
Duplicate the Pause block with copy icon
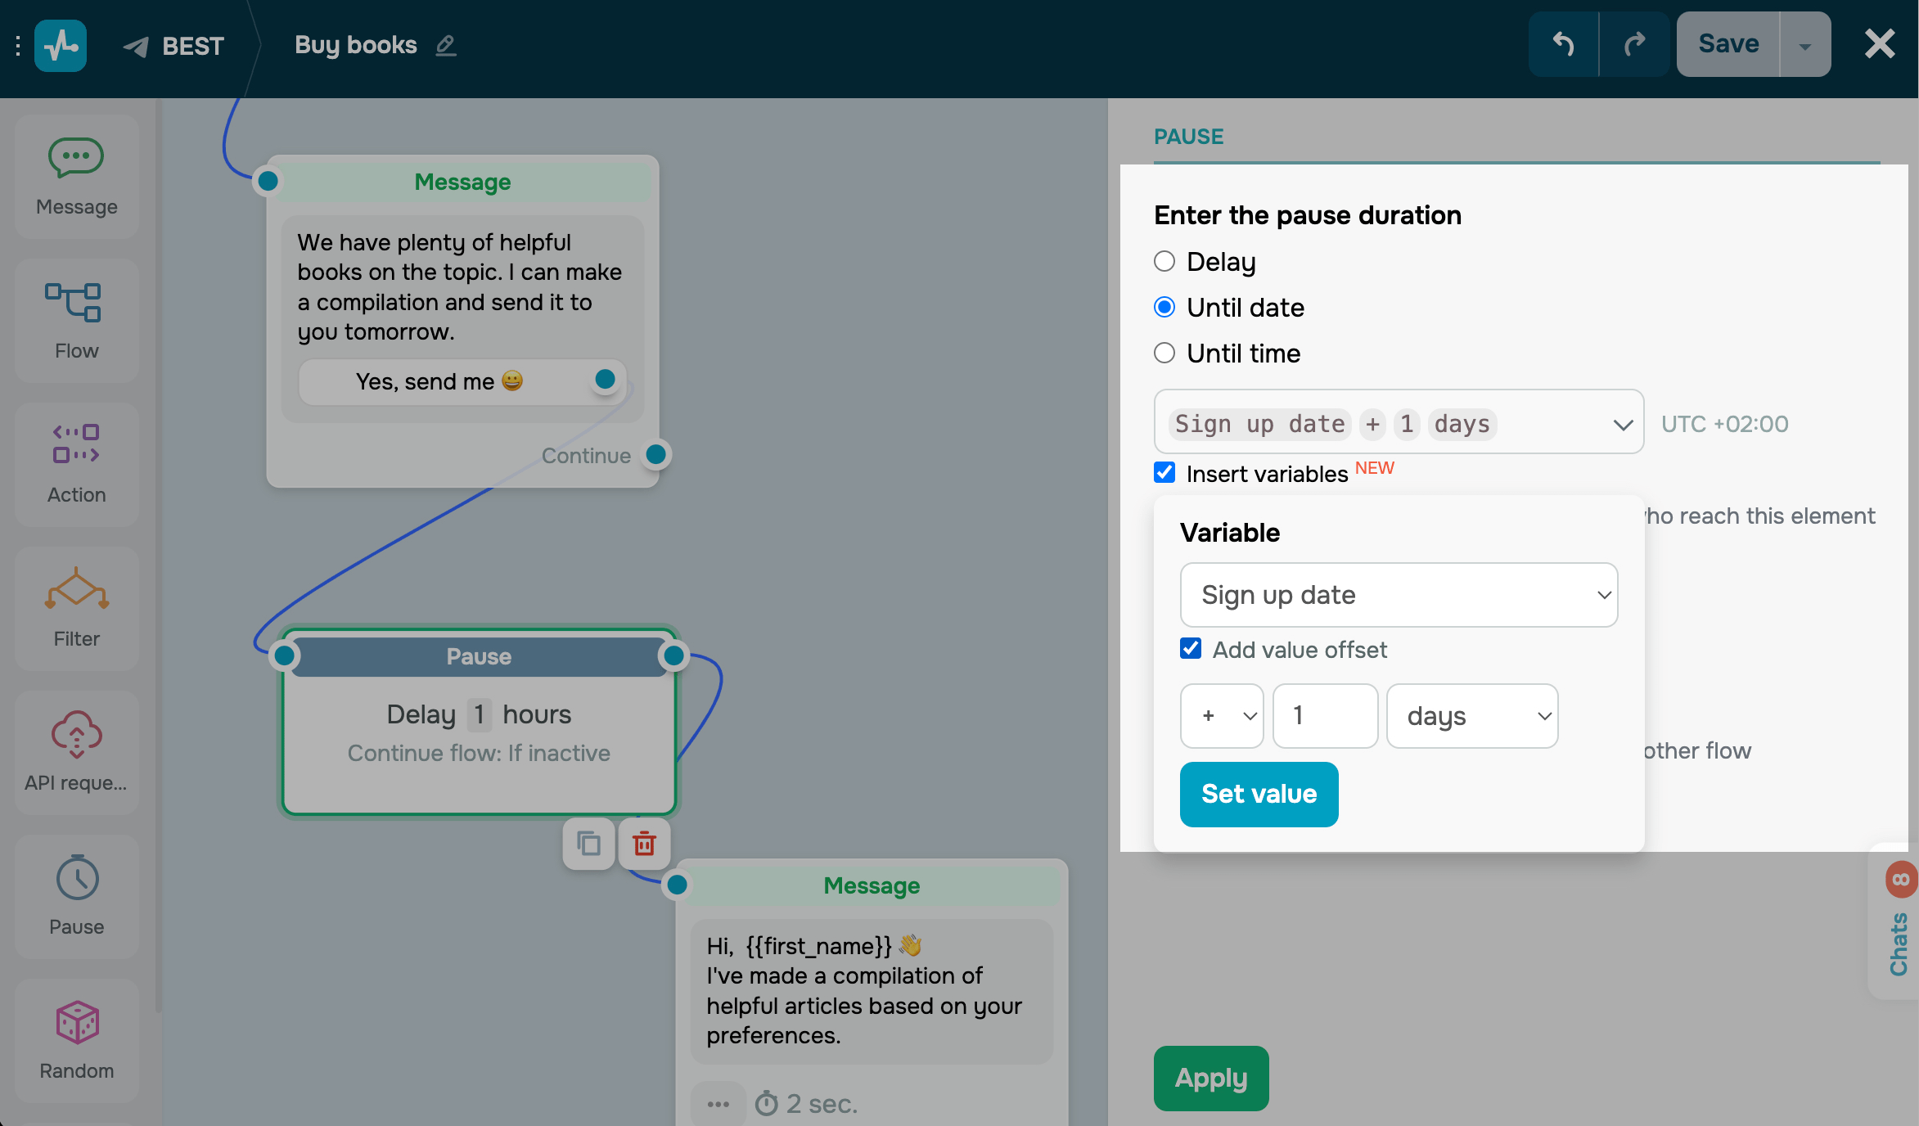pos(588,844)
